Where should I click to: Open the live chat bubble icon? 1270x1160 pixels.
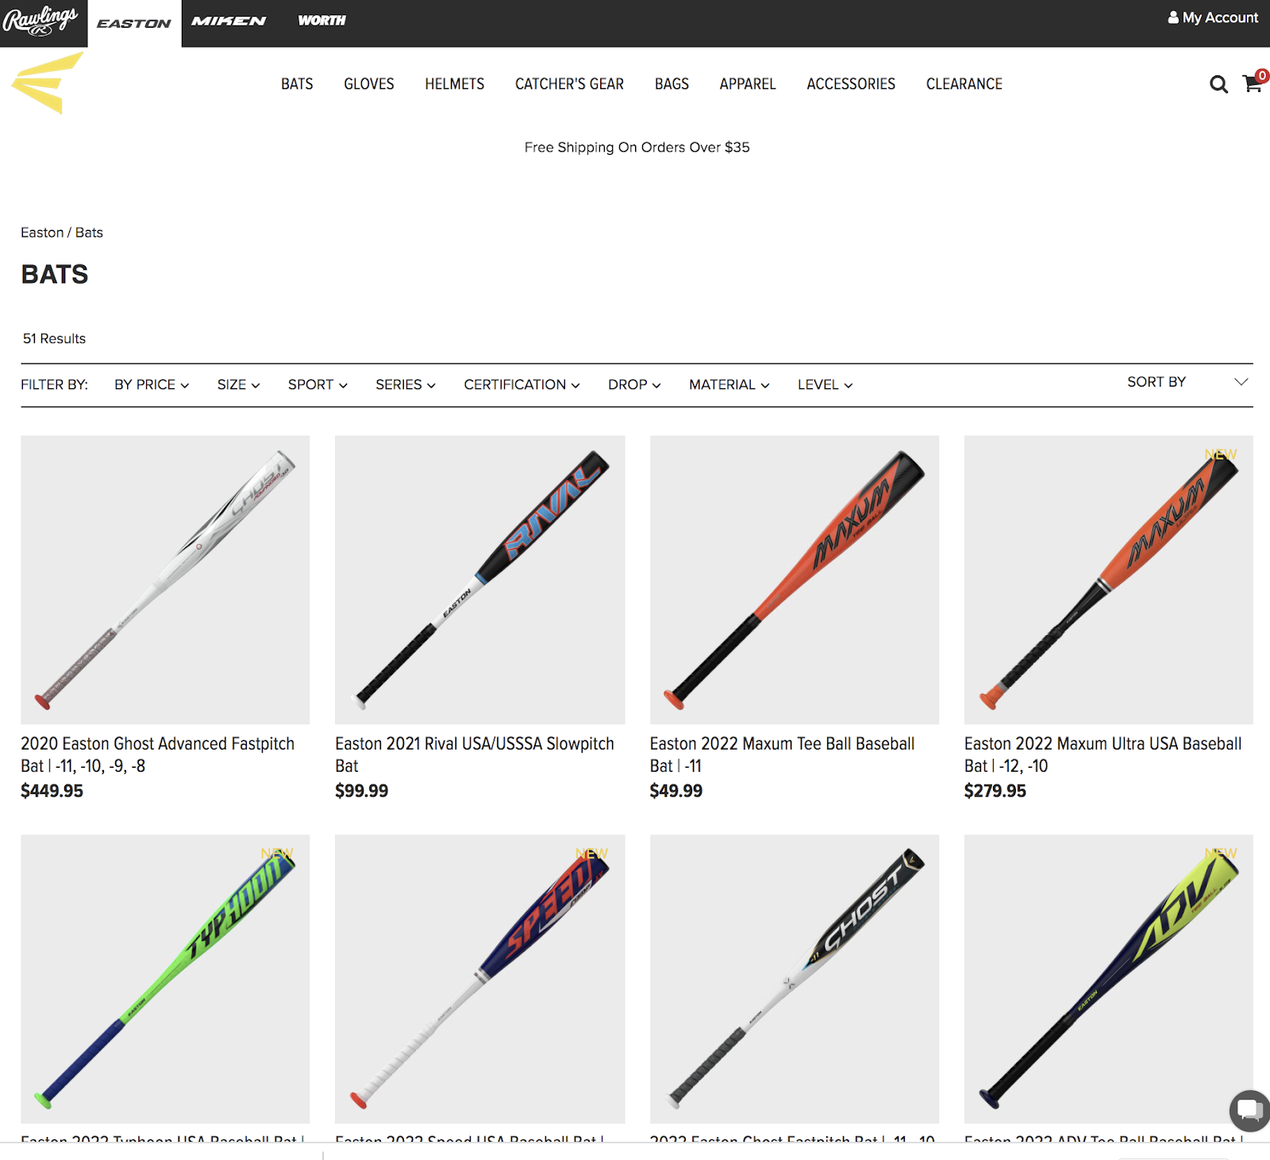point(1249,1109)
